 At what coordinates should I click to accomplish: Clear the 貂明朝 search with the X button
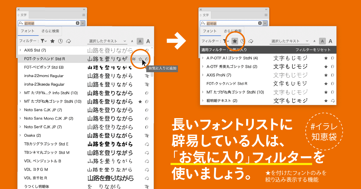78,23
